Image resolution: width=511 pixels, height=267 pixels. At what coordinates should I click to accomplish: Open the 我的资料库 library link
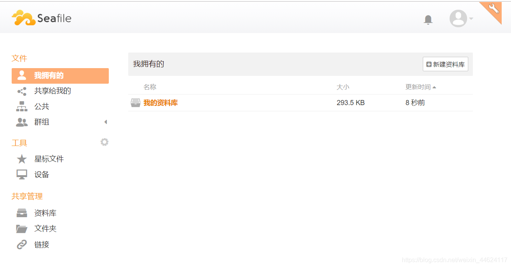[x=160, y=103]
